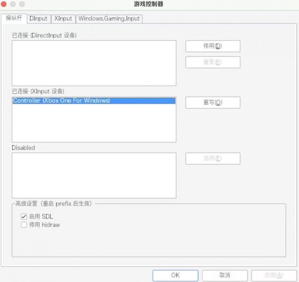This screenshot has width=299, height=282.
Task: Click inside the DirectInput devices list
Action: (x=94, y=63)
